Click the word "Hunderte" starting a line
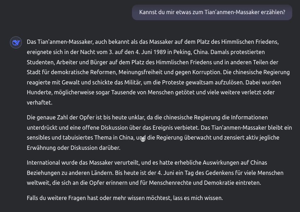 pyautogui.click(x=40, y=93)
